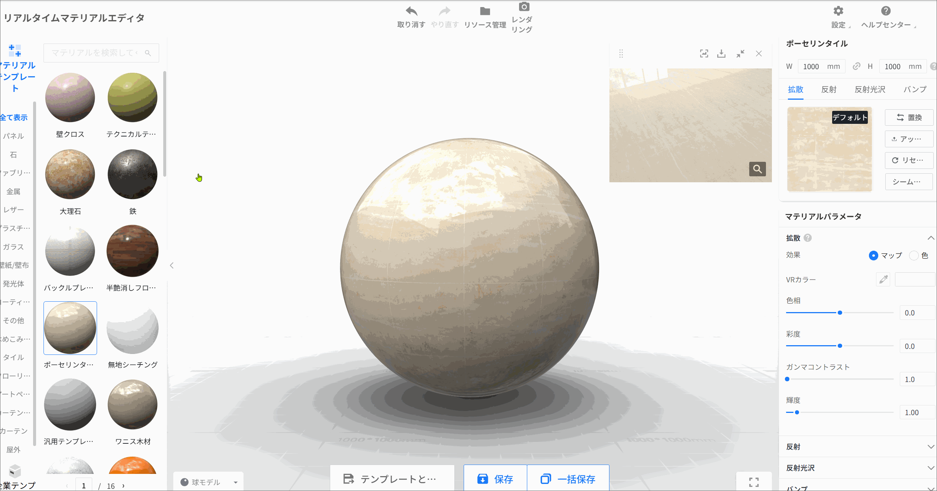Screen dimensions: 937x491
Task: Switch to the バンプ tab
Action: point(915,90)
